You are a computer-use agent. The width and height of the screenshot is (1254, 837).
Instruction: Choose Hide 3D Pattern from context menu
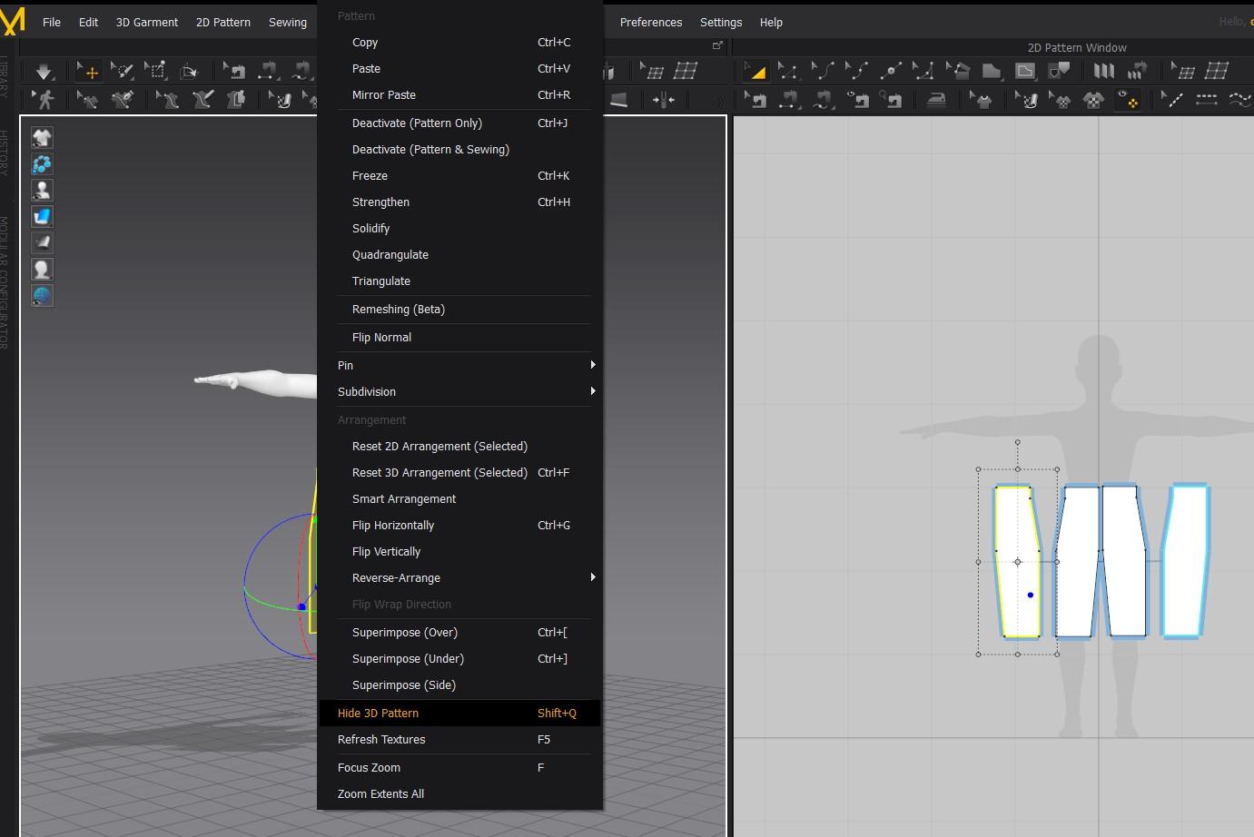click(x=378, y=713)
